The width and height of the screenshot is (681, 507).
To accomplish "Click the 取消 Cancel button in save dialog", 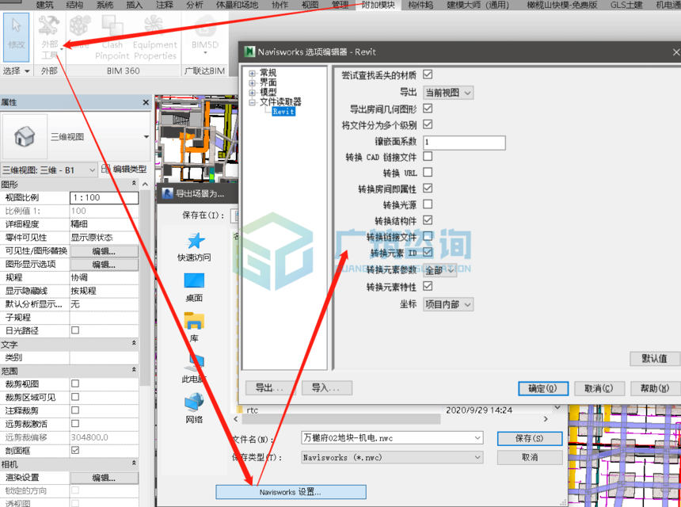I will click(x=530, y=457).
